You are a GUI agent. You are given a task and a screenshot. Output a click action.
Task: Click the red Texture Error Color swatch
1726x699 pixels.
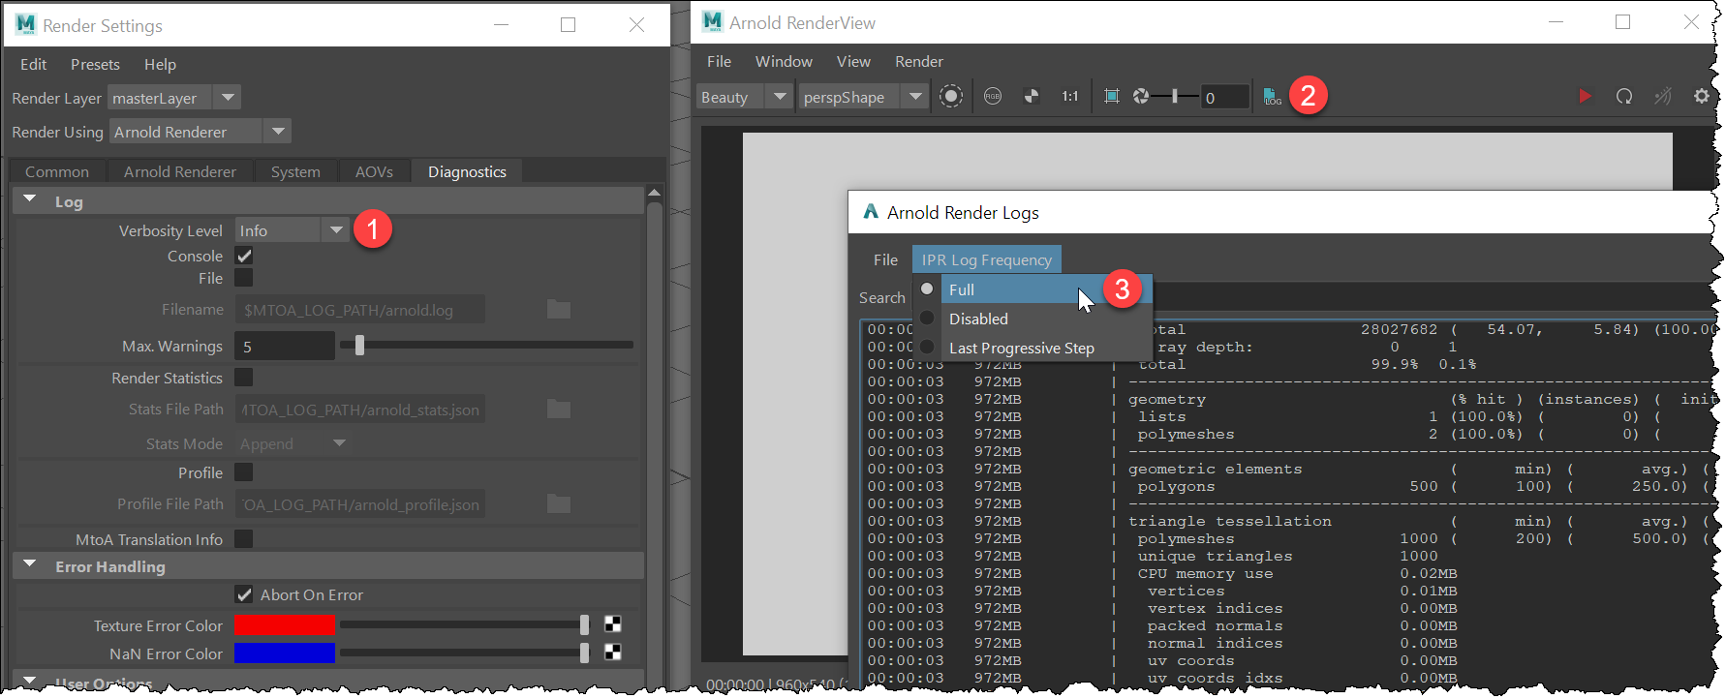coord(284,625)
